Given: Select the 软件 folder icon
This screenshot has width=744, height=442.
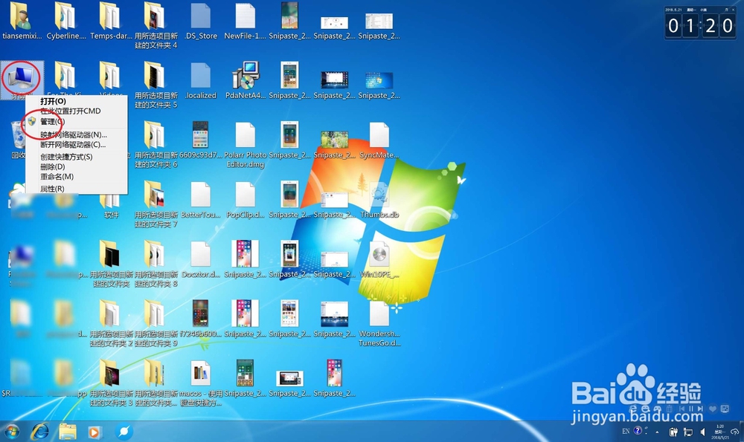Looking at the screenshot, I should (x=111, y=204).
